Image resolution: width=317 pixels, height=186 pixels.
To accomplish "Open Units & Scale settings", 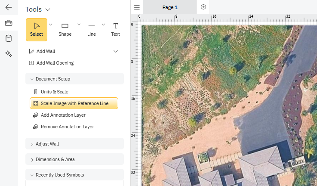I will [54, 92].
